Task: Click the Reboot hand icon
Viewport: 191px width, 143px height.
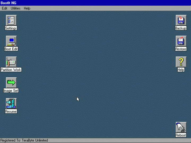Action: pos(181,127)
